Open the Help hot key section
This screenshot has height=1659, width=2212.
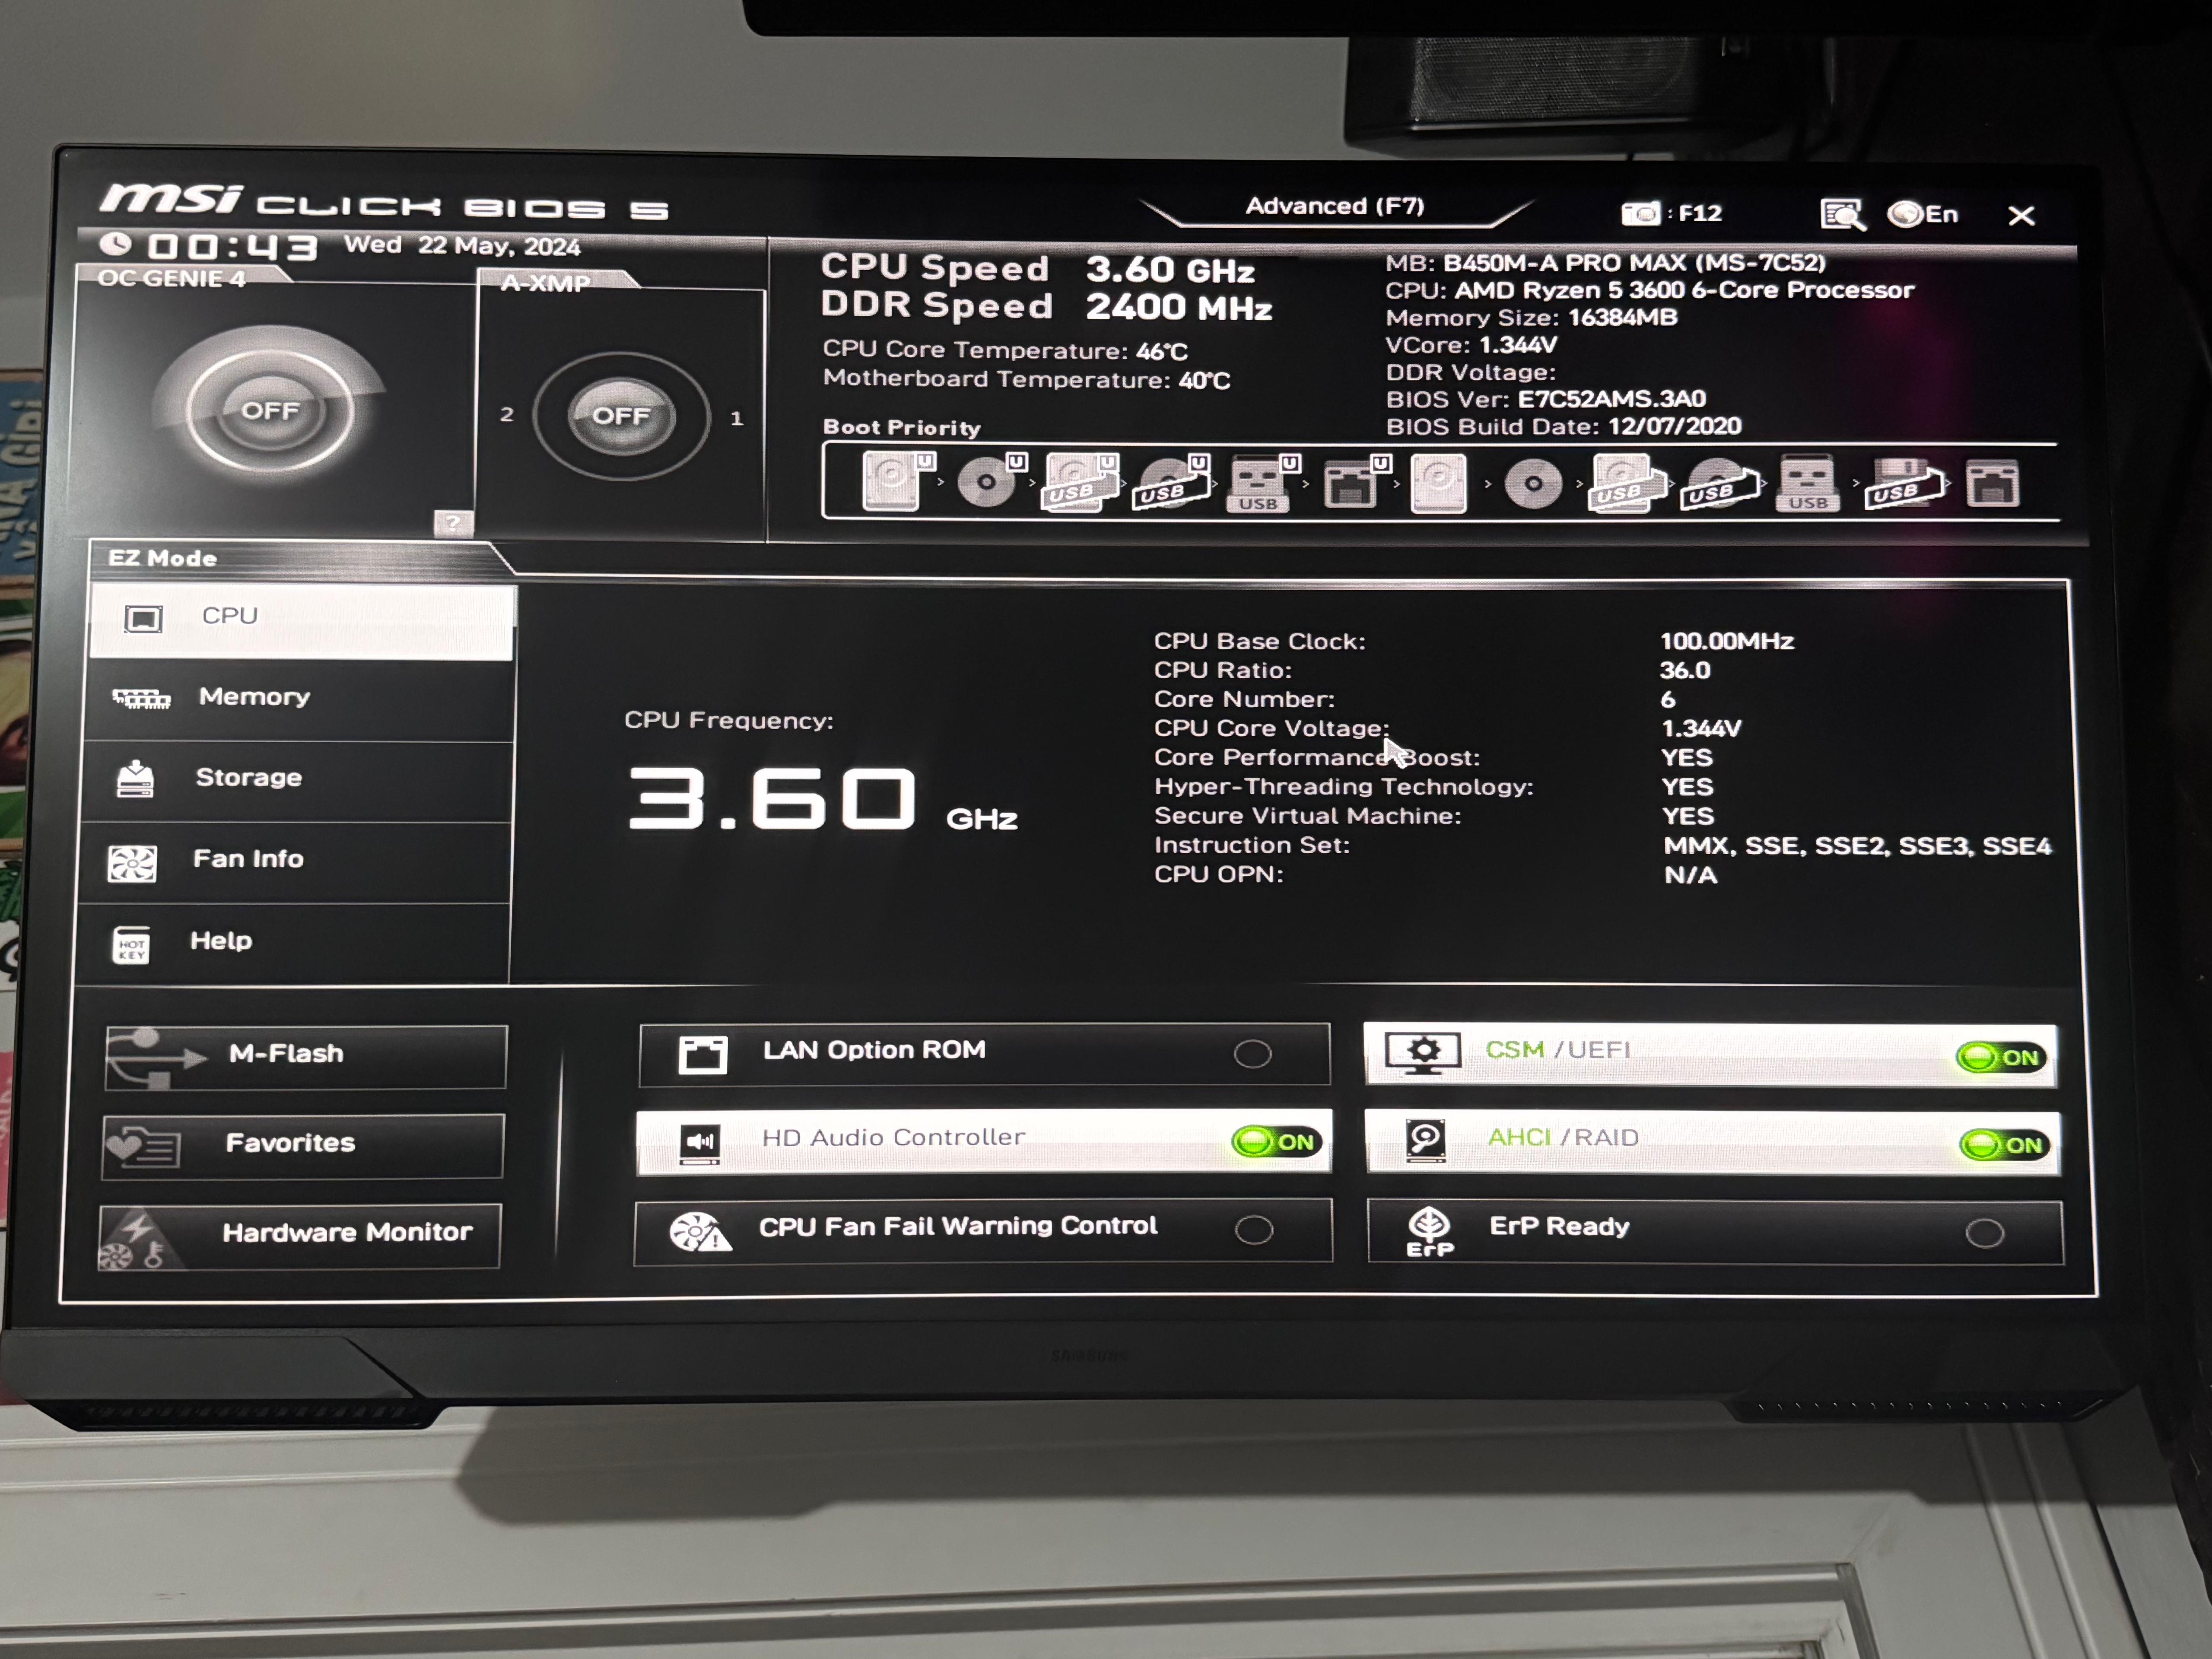click(292, 943)
